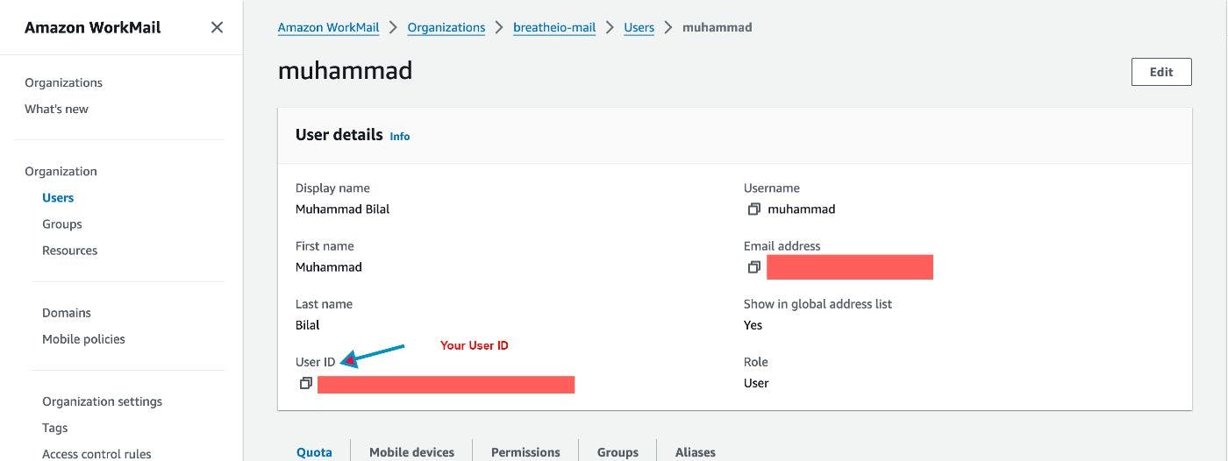Select the Quota tab
The image size is (1228, 461).
[314, 452]
